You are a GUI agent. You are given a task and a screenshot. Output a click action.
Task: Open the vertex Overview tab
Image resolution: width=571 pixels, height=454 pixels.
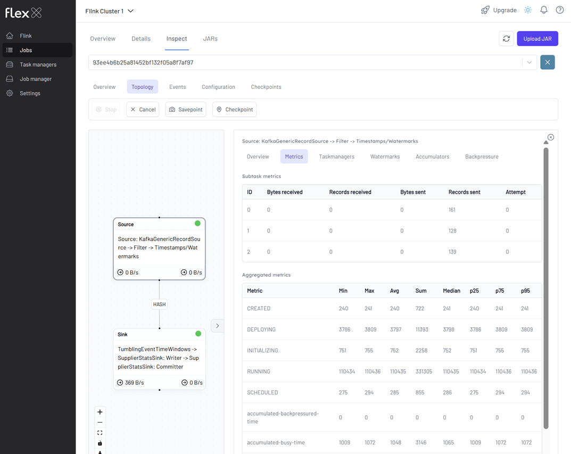pos(258,156)
